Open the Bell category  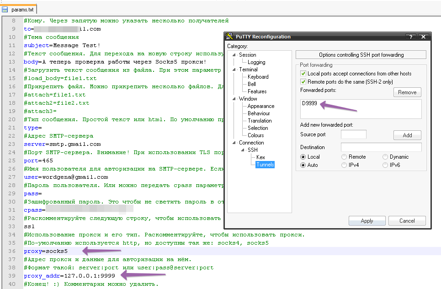point(252,84)
